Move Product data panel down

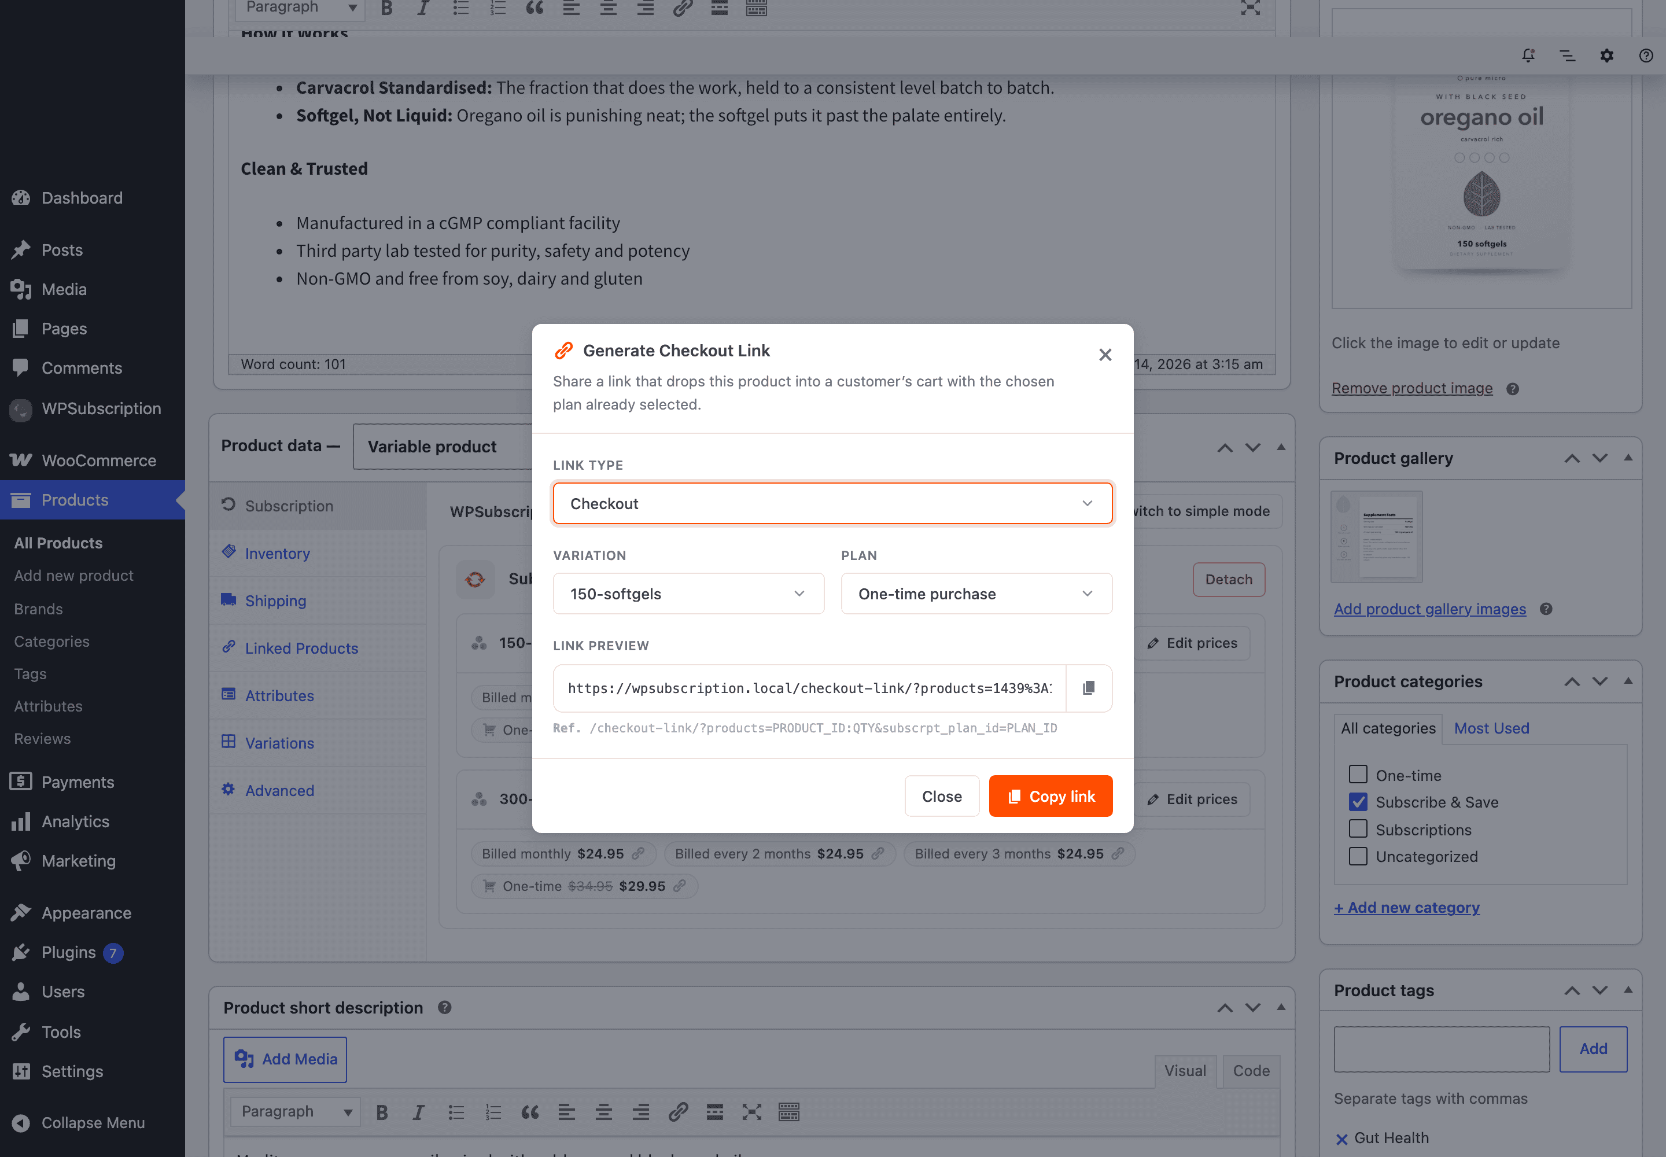coord(1253,447)
